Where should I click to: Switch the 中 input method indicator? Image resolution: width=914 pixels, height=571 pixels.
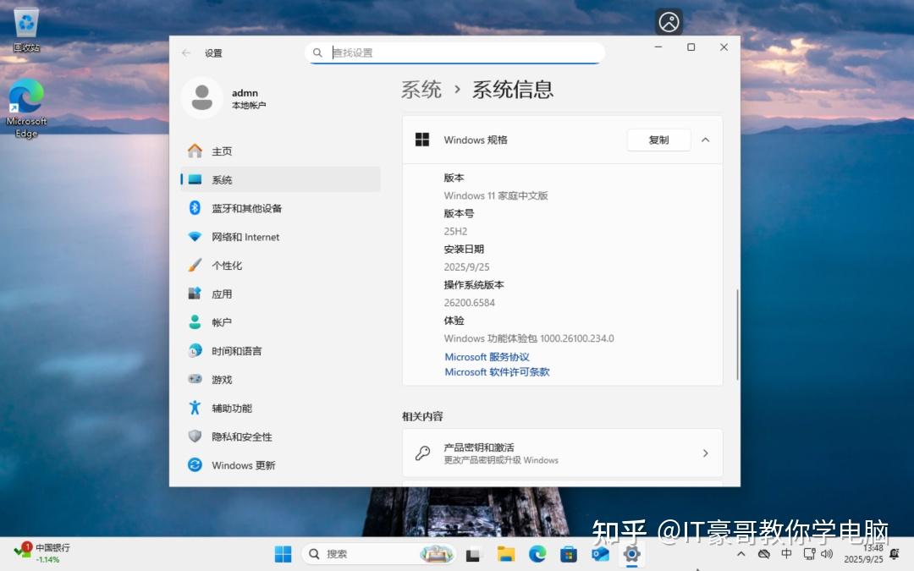click(786, 553)
